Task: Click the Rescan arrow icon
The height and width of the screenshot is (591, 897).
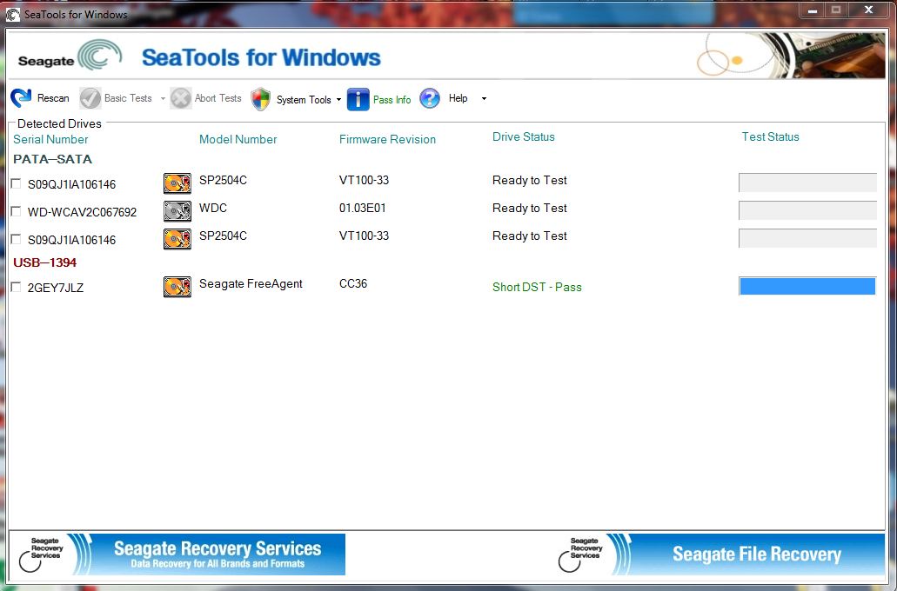Action: (21, 98)
